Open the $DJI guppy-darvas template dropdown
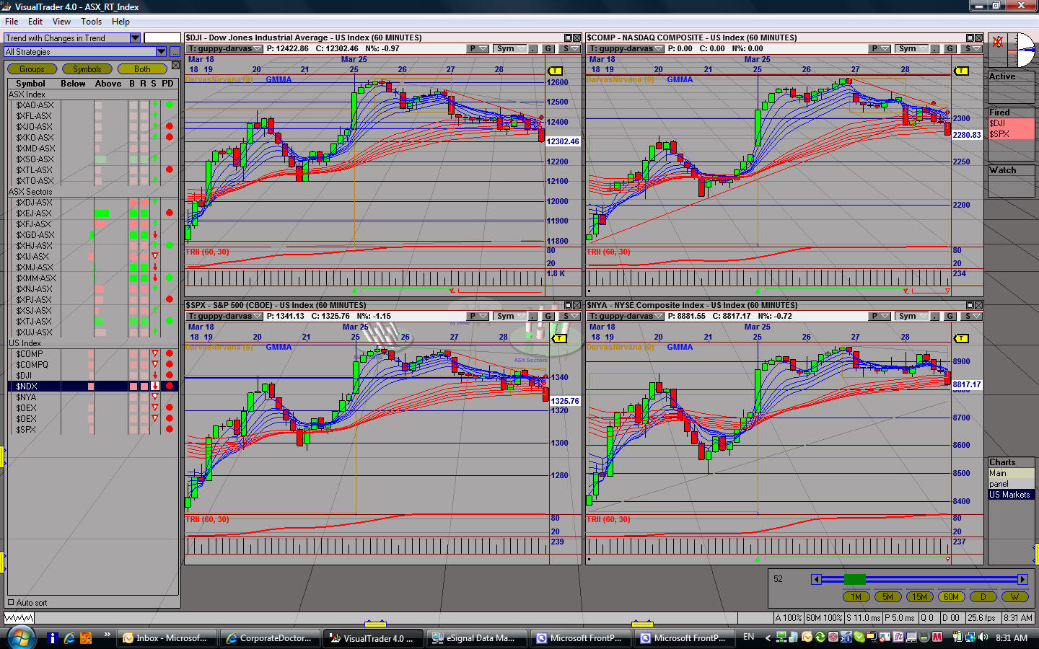1039x649 pixels. click(224, 49)
